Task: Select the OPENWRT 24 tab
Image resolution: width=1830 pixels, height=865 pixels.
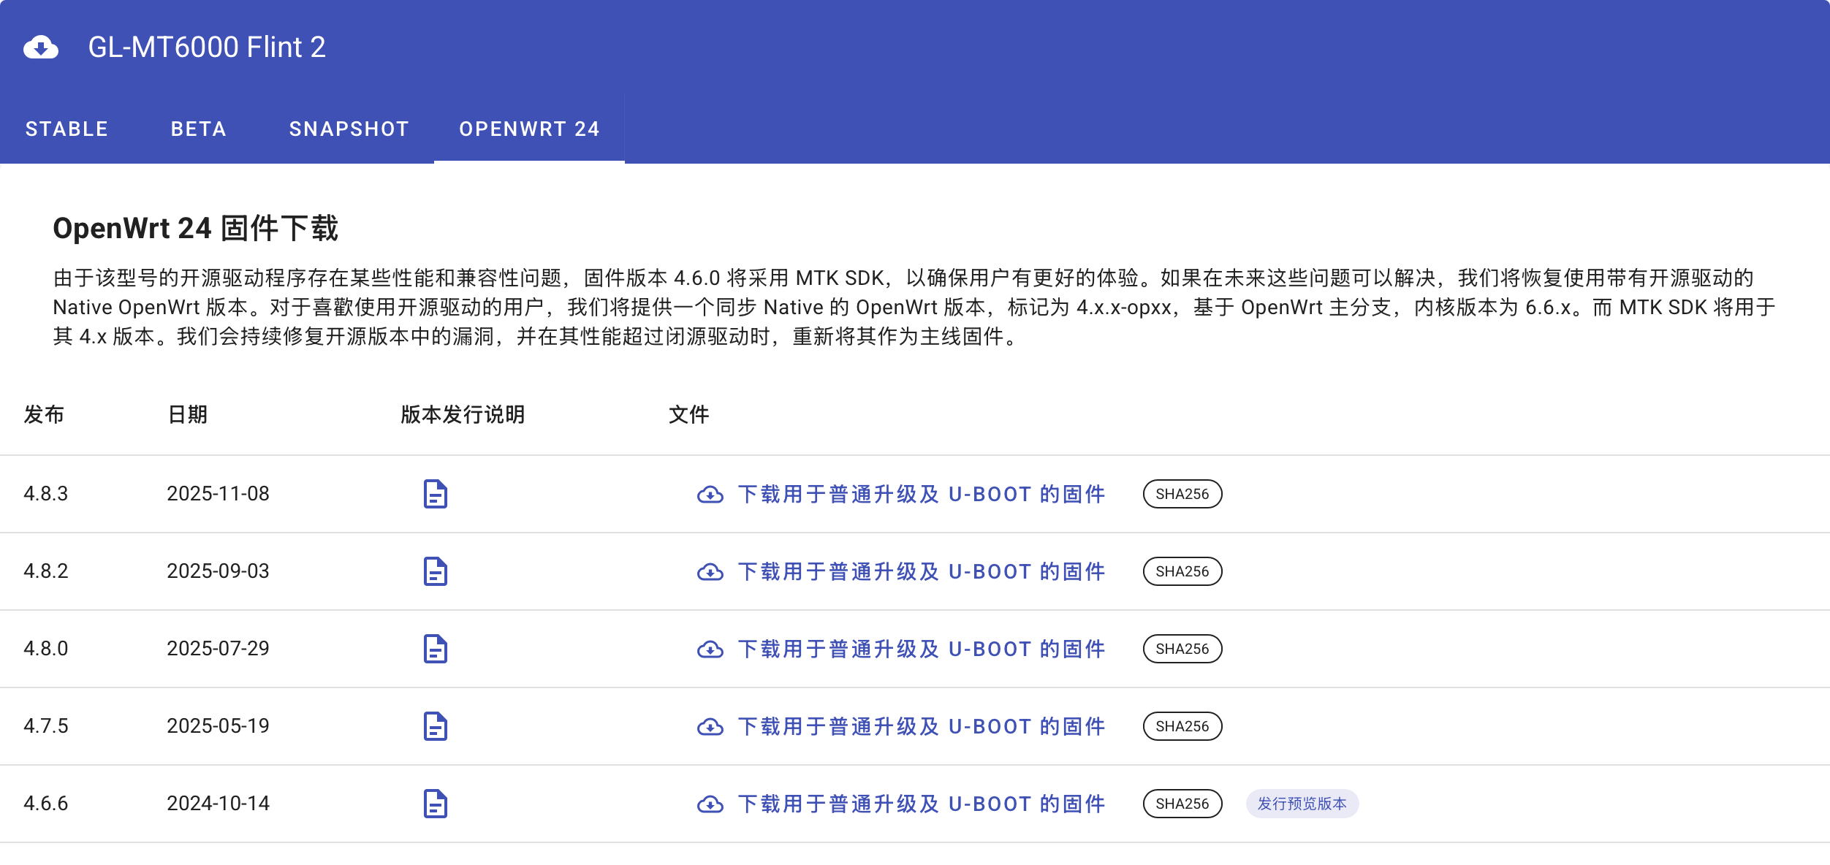Action: 528,129
